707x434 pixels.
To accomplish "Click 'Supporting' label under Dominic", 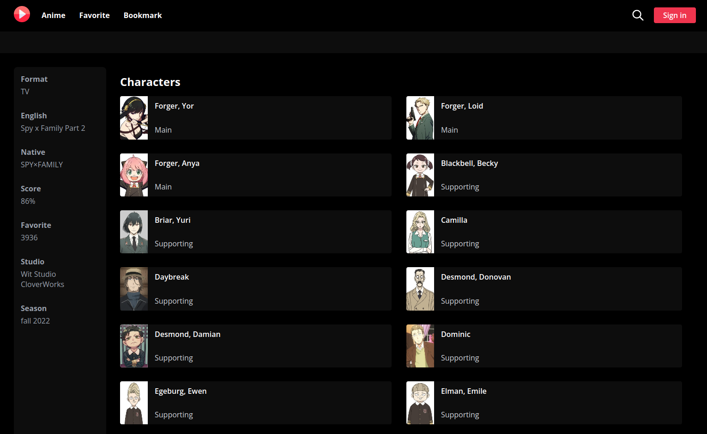I will coord(460,358).
